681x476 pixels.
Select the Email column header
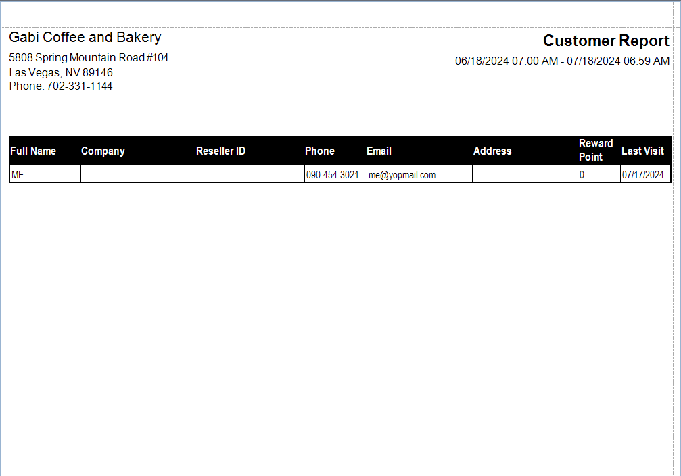pyautogui.click(x=379, y=151)
